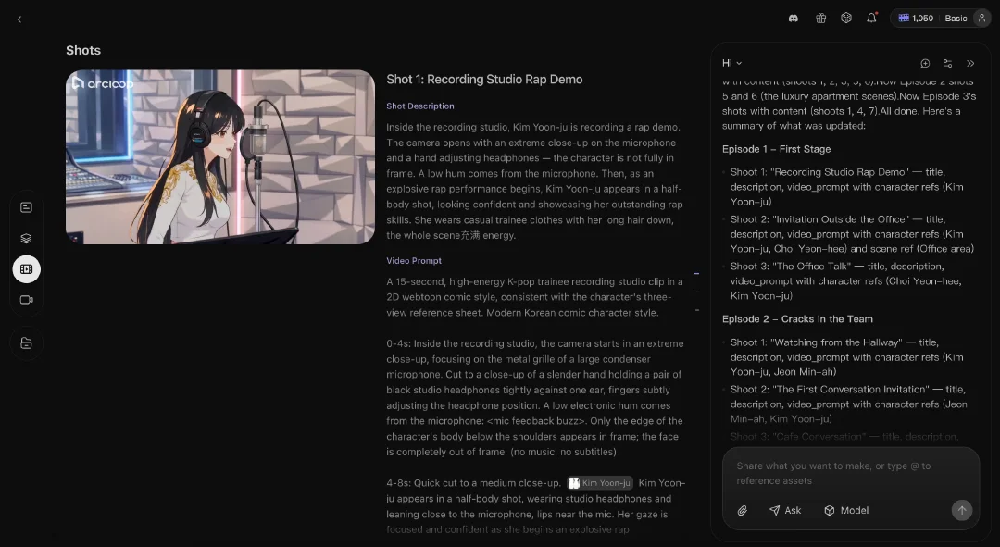Screen dimensions: 1000x547
Task: Toggle the Ask mode button
Action: [x=785, y=510]
